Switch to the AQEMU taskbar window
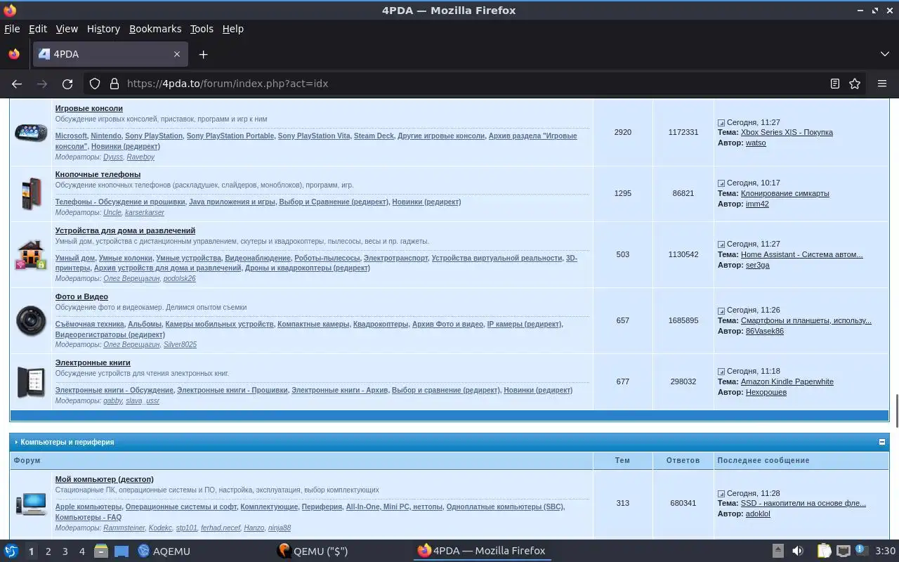This screenshot has height=562, width=899. pos(164,551)
